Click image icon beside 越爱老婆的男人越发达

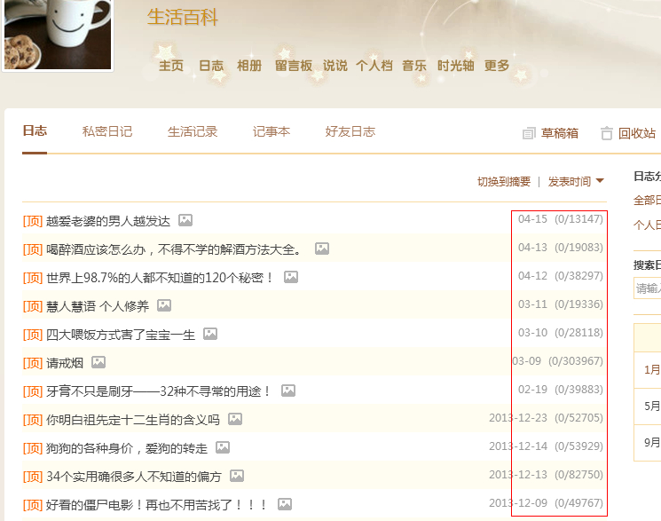pyautogui.click(x=185, y=220)
